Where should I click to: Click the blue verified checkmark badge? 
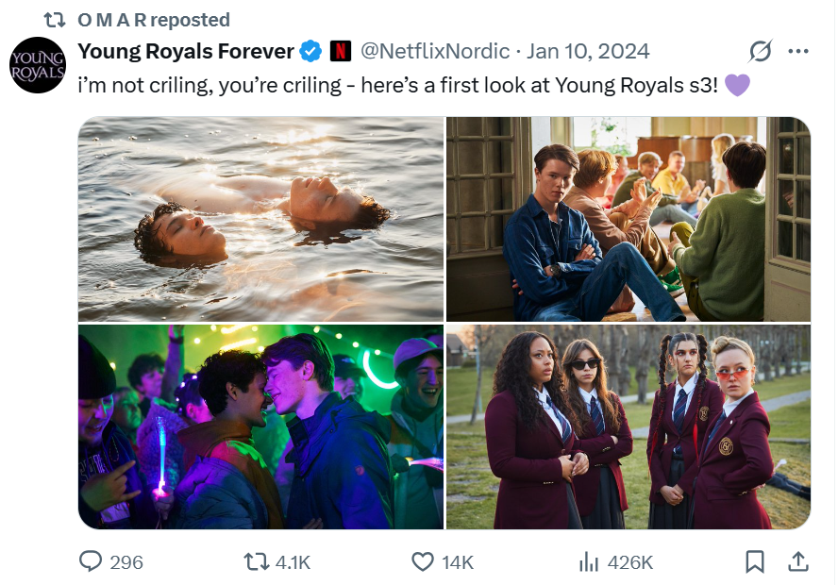(310, 51)
